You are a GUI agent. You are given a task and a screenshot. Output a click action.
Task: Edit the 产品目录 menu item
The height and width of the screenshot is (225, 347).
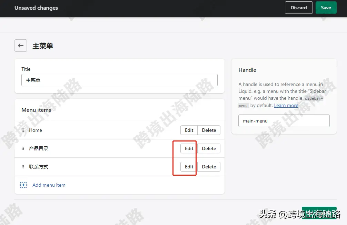(x=189, y=148)
